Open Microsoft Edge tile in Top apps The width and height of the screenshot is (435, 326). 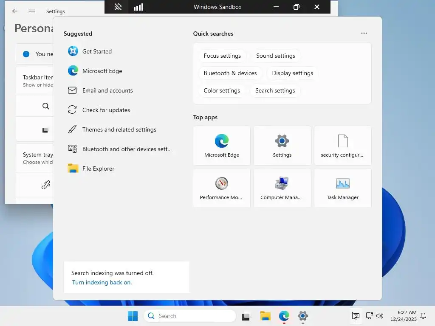222,146
